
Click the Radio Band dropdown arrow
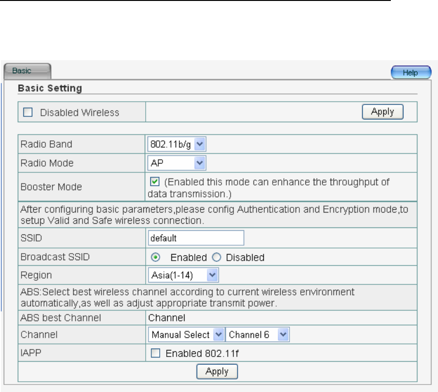pos(200,144)
